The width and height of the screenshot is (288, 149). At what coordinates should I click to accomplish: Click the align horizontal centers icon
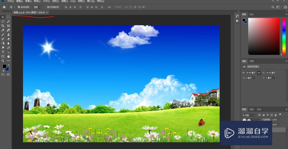[70, 7]
